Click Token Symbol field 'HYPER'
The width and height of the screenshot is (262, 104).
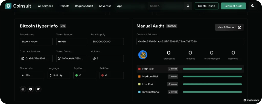pos(72,41)
